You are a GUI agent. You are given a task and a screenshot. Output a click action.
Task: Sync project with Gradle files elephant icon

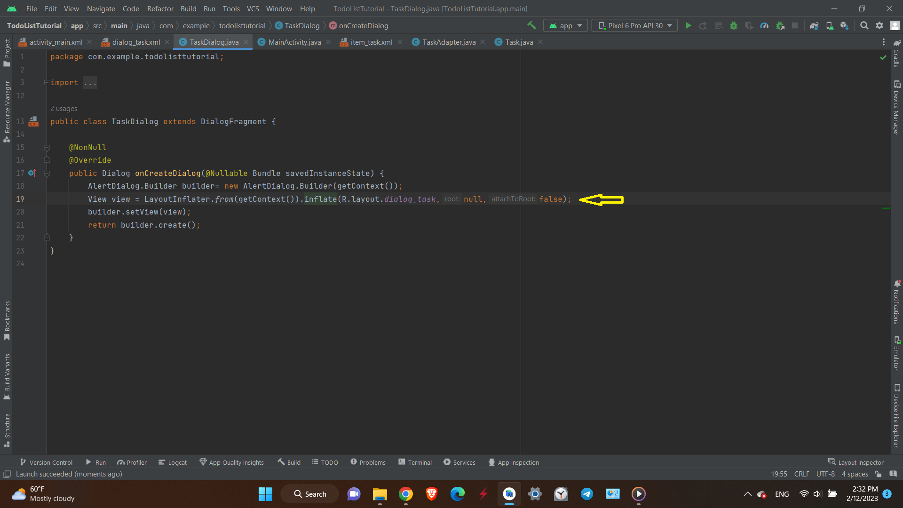(814, 25)
